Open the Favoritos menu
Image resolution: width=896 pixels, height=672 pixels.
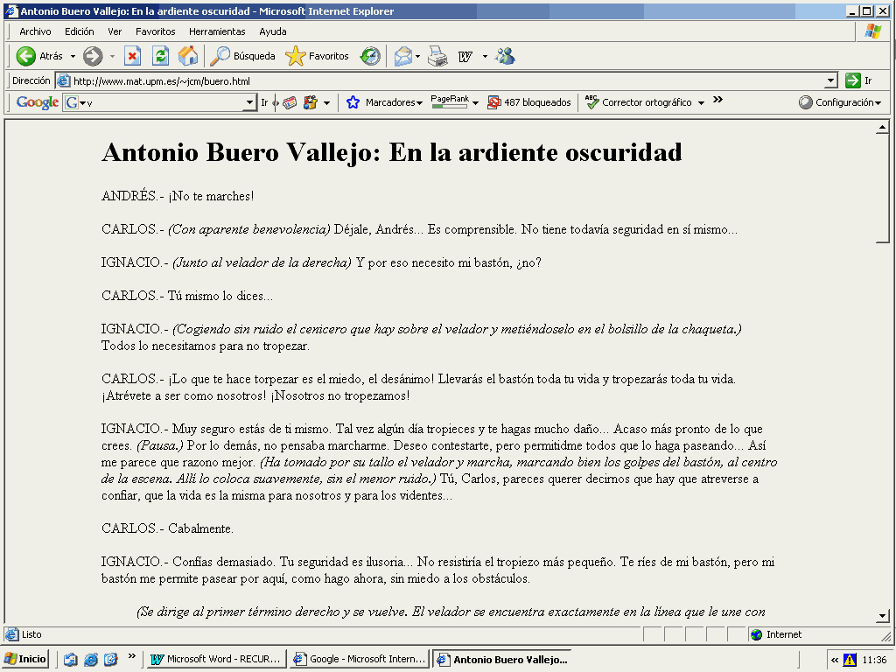point(156,31)
